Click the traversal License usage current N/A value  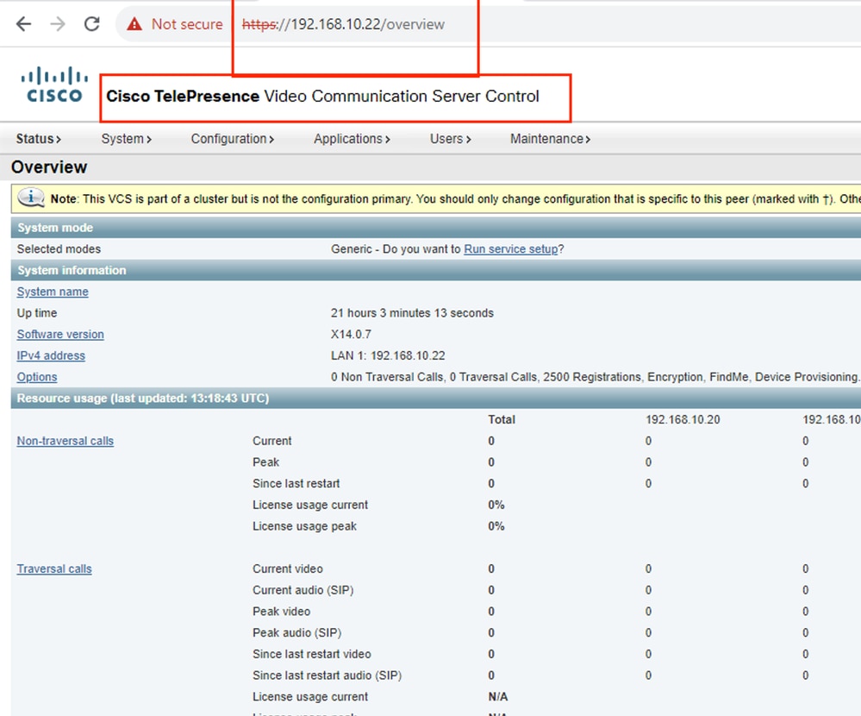point(498,697)
